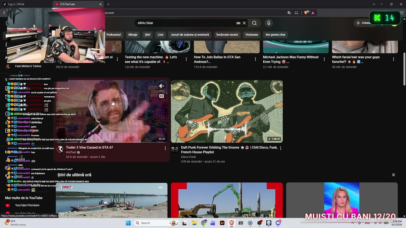Clear the search box with the X icon
The image size is (406, 228).
coord(244,23)
